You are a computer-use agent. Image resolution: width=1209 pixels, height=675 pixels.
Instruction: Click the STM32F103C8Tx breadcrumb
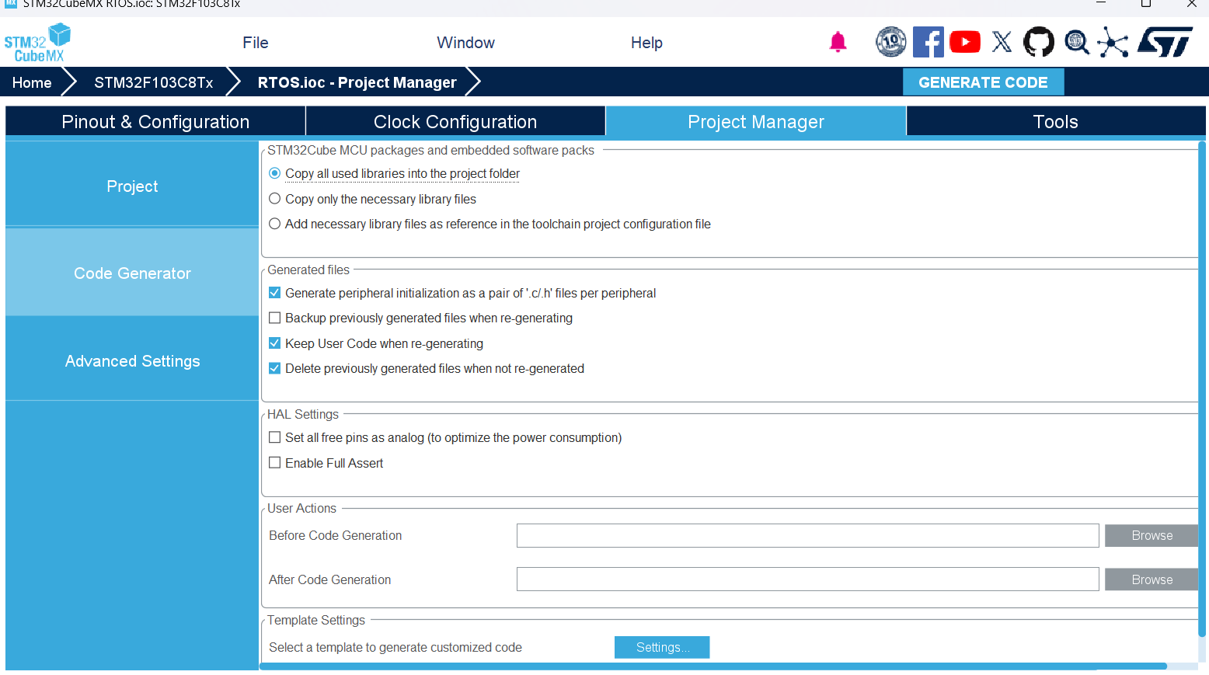(154, 82)
